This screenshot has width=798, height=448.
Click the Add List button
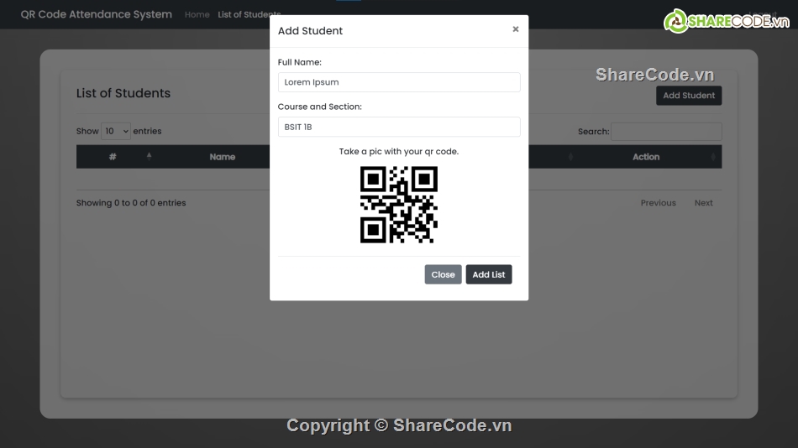pyautogui.click(x=489, y=274)
